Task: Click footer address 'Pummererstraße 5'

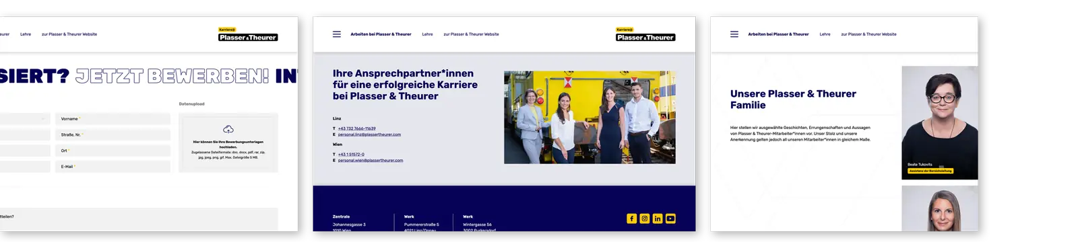Action: 422,225
